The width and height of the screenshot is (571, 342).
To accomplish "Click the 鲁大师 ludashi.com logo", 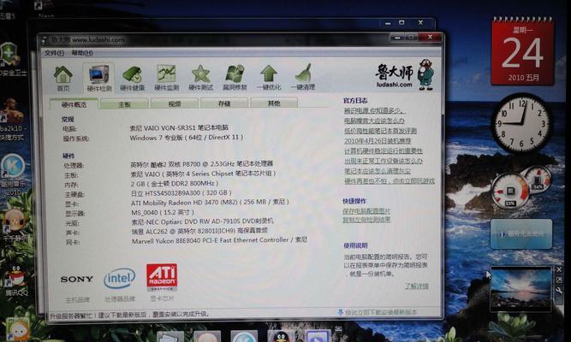I will [404, 75].
